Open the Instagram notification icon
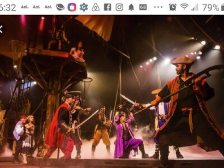The image size is (224, 168). point(120,7)
